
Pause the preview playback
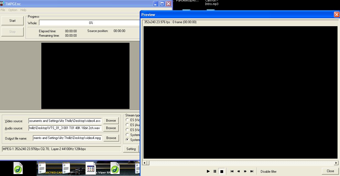pos(215,171)
